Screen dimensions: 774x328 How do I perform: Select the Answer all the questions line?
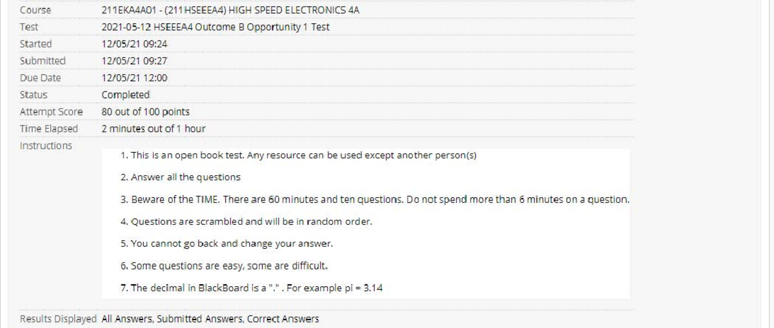180,177
